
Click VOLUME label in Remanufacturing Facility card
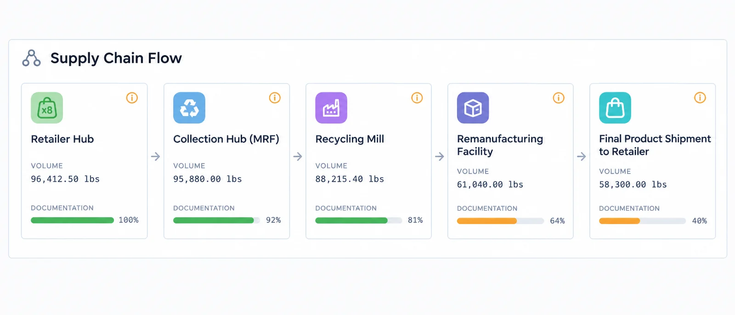(x=473, y=171)
